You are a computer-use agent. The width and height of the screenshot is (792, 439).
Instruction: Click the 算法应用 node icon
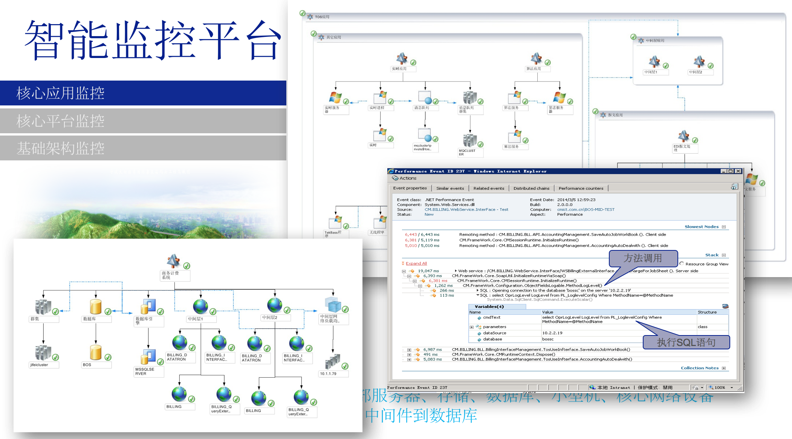coord(537,59)
